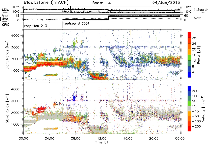The height and width of the screenshot is (144, 208).
Task: Select the "CPID" row label
Action: pos(6,25)
